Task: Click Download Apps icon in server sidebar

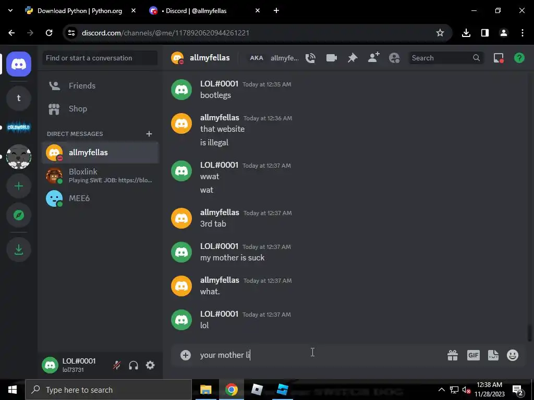Action: [19, 249]
